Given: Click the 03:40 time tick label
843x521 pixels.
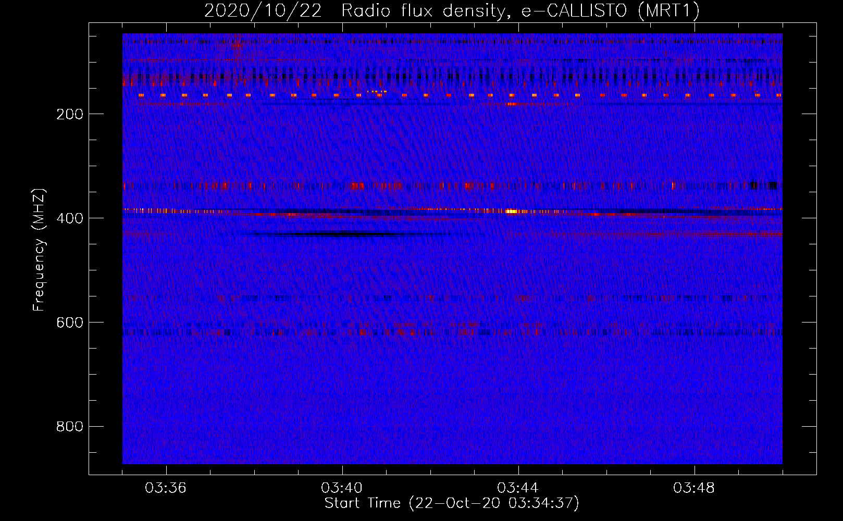Looking at the screenshot, I should 342,488.
